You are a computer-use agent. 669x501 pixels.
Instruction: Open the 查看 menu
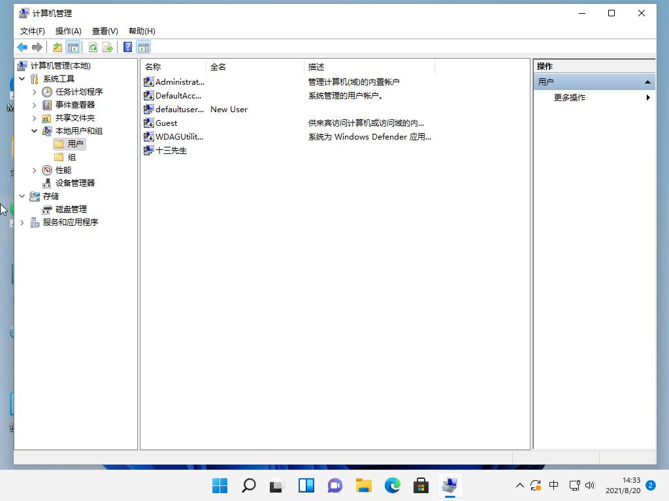pos(105,31)
